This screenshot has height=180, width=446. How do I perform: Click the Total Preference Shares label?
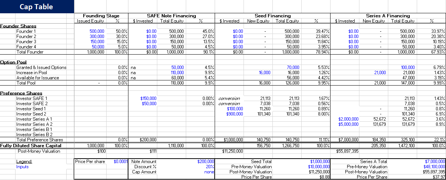point(40,140)
